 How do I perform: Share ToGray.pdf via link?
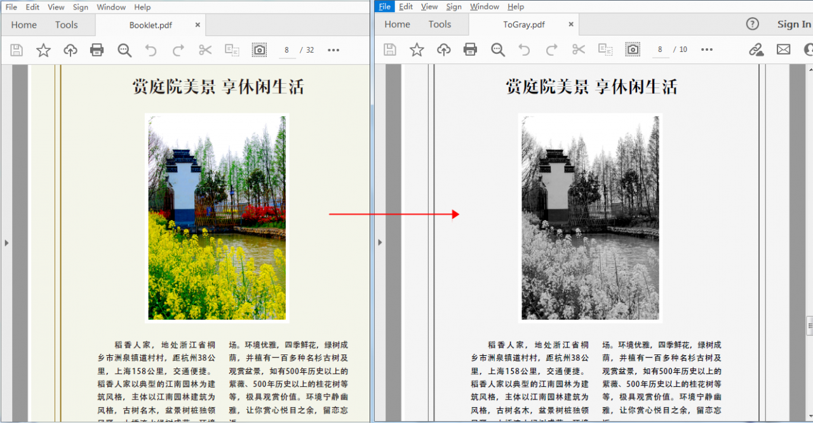click(756, 49)
